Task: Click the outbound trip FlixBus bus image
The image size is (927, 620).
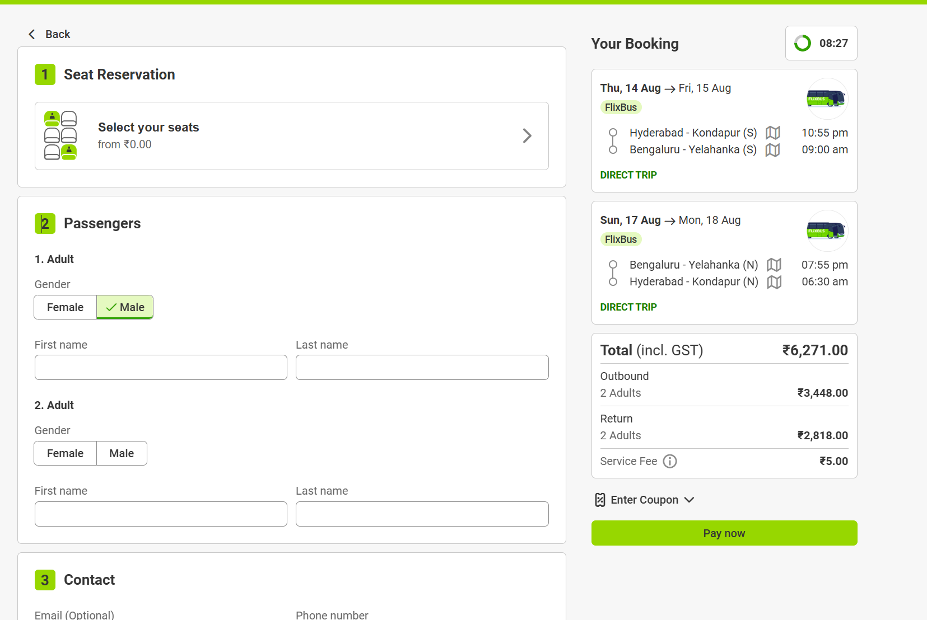Action: (826, 99)
